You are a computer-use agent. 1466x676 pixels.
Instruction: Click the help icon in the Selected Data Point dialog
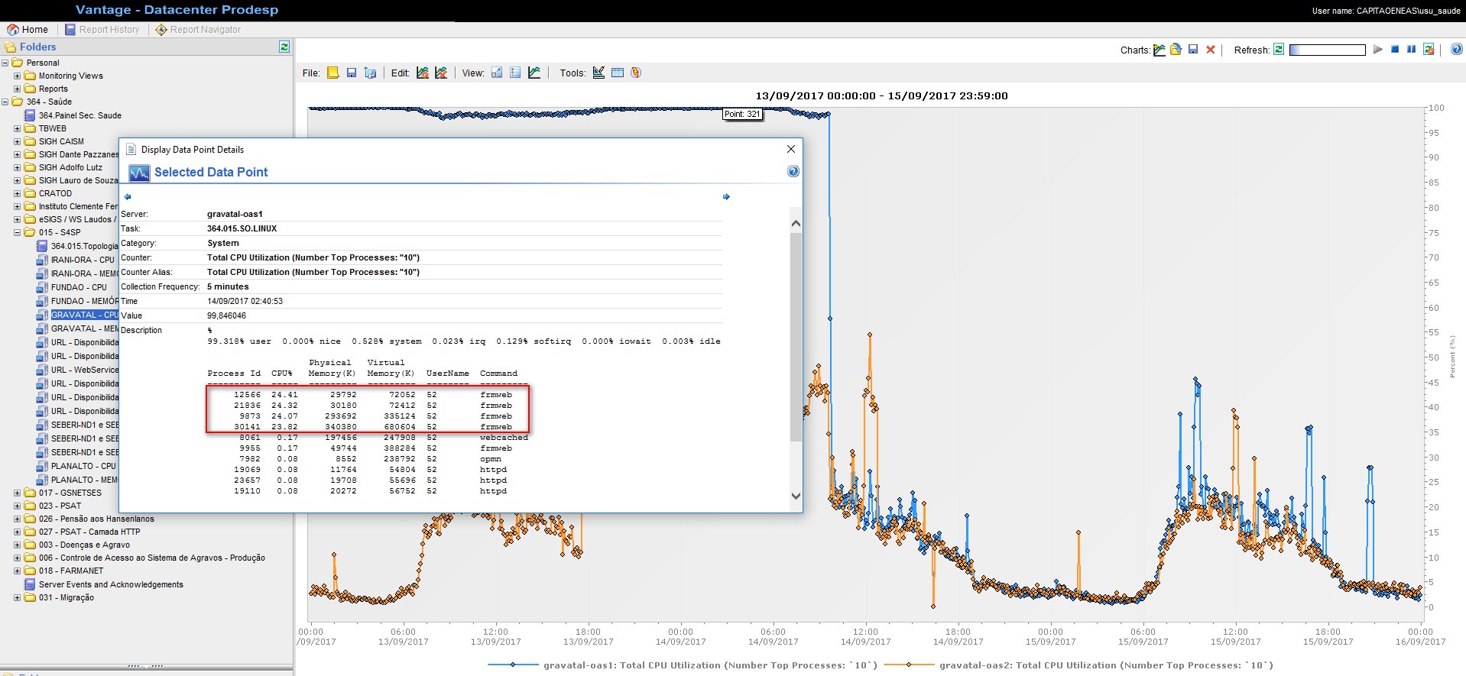pos(793,171)
